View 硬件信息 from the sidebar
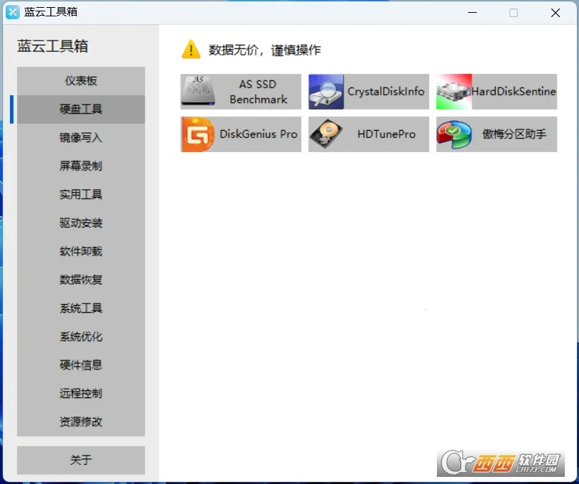 click(x=80, y=365)
